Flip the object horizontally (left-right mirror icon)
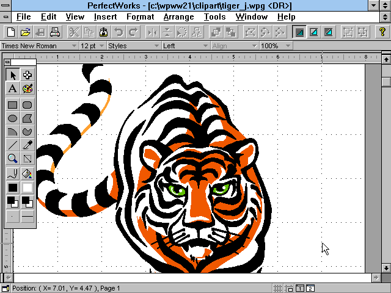 [152, 32]
